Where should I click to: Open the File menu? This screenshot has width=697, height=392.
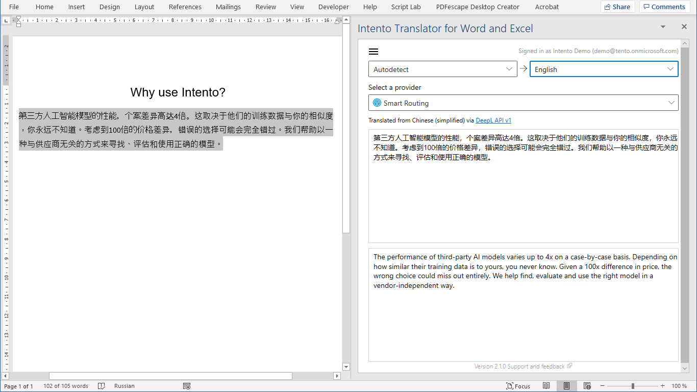(14, 7)
